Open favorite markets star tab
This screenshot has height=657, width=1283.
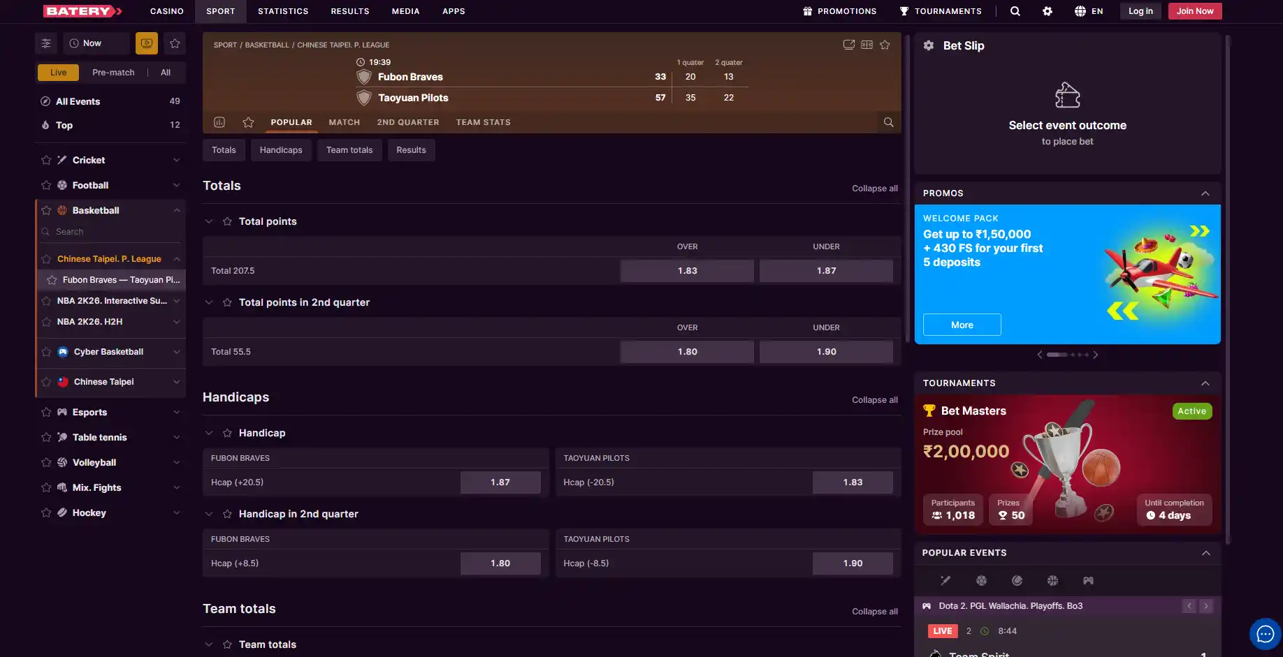click(x=248, y=122)
